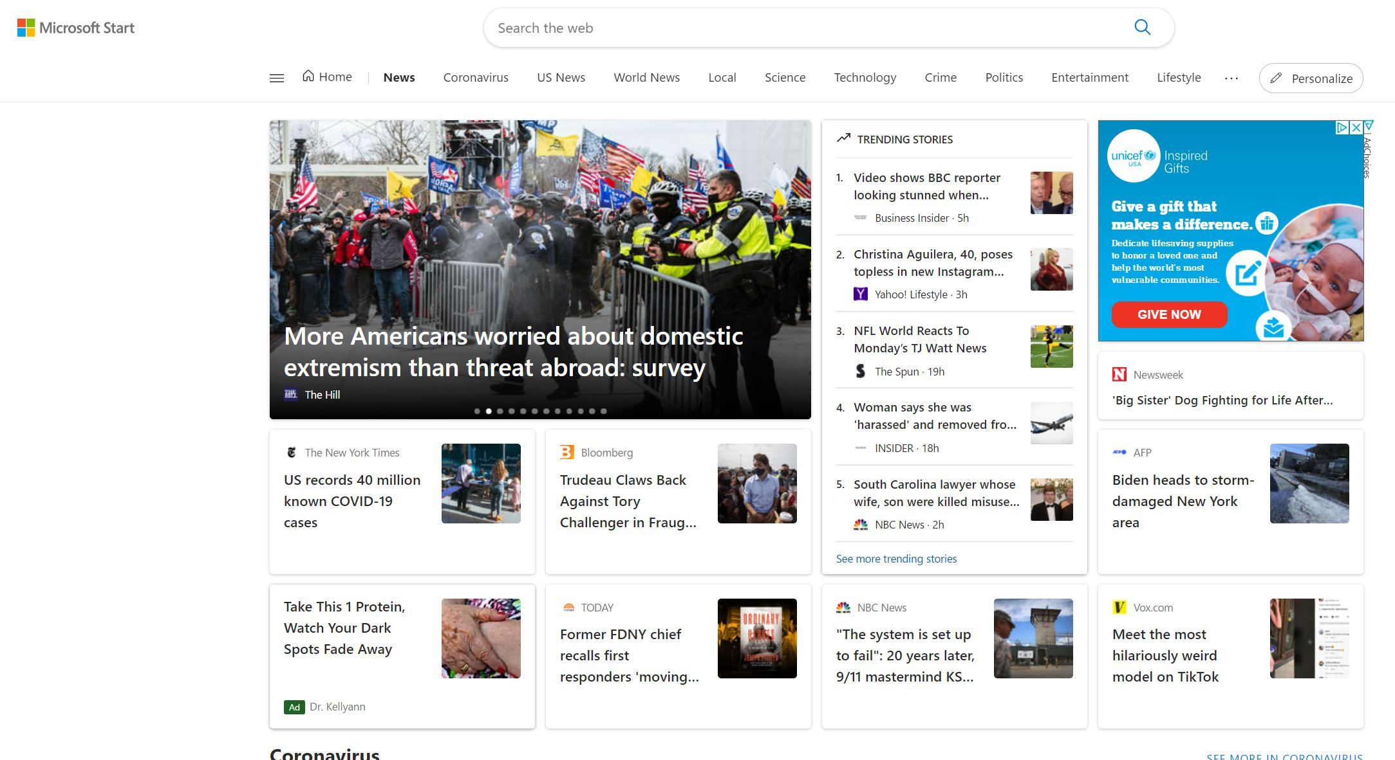This screenshot has width=1395, height=760.
Task: Switch to the Politics tab
Action: (x=1004, y=77)
